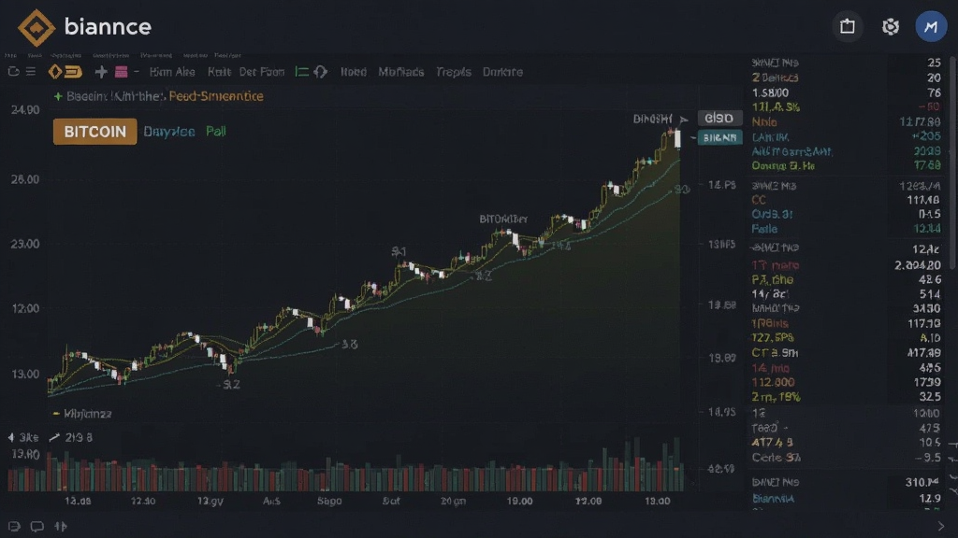Click the flag arrow beside the chart top label
Image resolution: width=958 pixels, height=538 pixels.
(x=684, y=119)
